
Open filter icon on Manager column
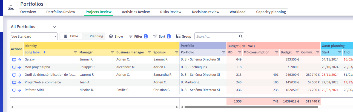(112, 52)
